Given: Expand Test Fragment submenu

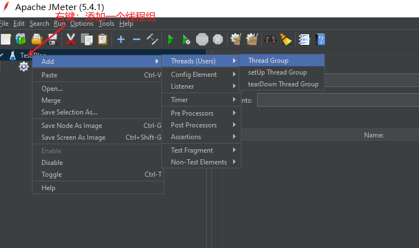Looking at the screenshot, I should [x=201, y=150].
